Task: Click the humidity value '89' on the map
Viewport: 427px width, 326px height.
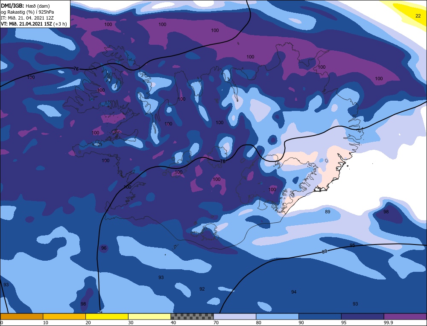Action: (328, 212)
